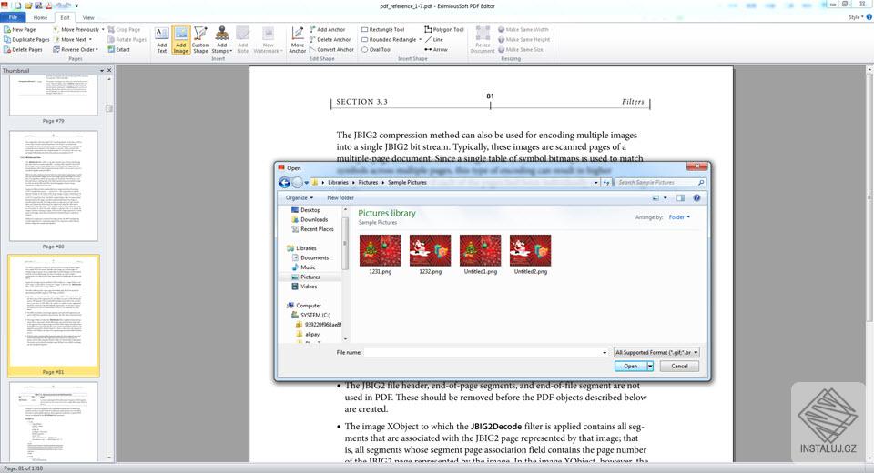Click the Back arrow in Open dialog

coord(284,182)
